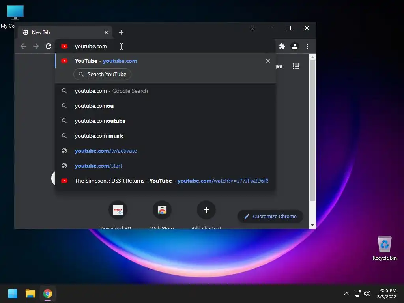Open the tab search chevron

tap(252, 28)
